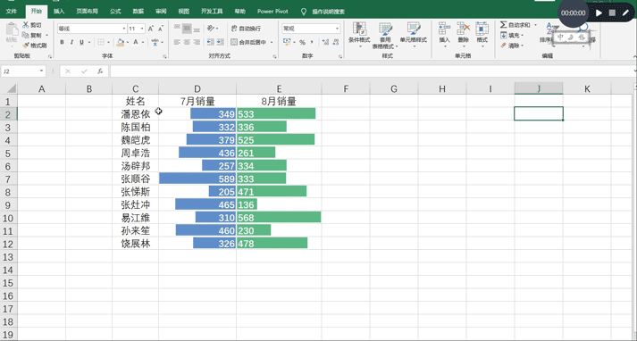
Task: Click the Format Painter (格式刷) icon
Action: tap(26, 46)
